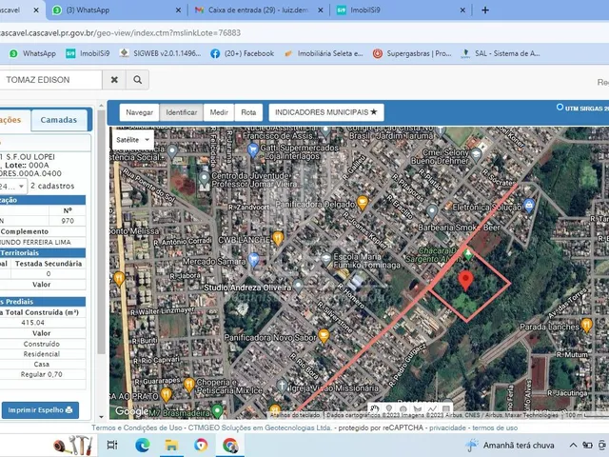Open the Imobiliária Seleta bookmark

click(324, 53)
